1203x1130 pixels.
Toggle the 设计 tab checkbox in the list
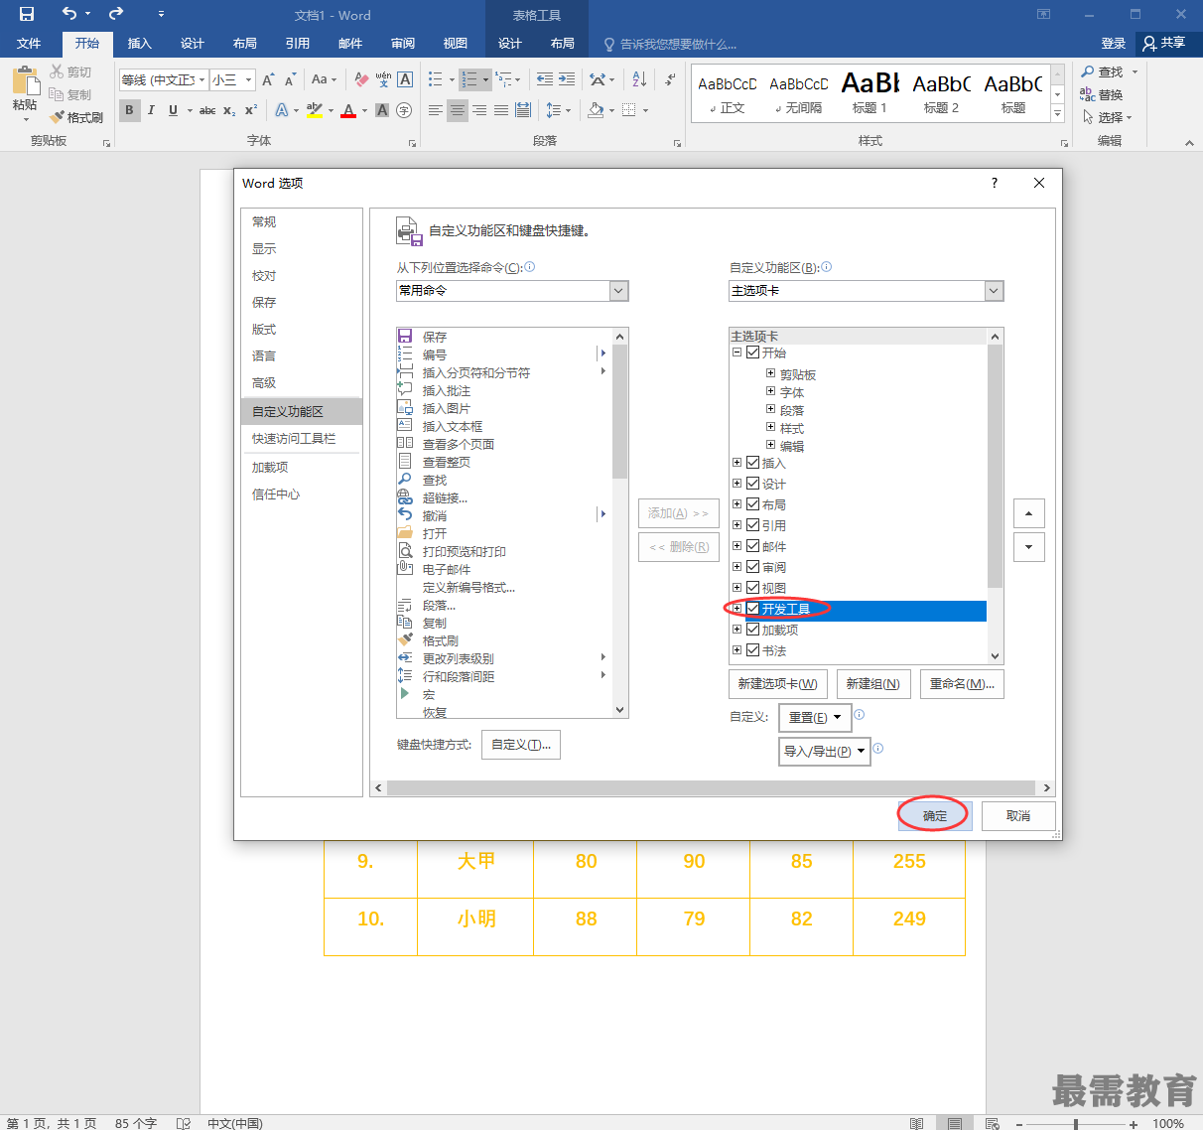(753, 484)
